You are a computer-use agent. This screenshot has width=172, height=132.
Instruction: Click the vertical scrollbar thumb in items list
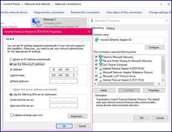tap(163, 66)
